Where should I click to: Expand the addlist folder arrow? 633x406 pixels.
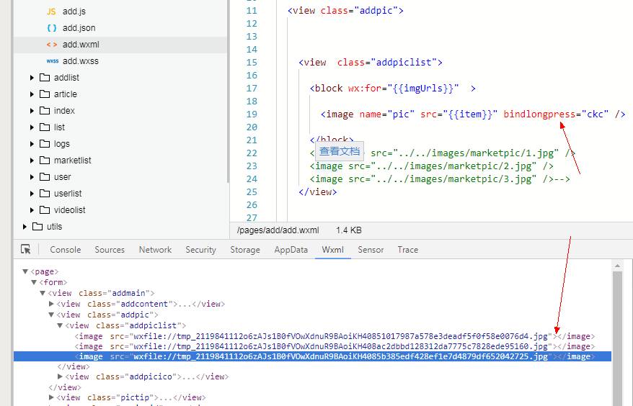pyautogui.click(x=32, y=78)
